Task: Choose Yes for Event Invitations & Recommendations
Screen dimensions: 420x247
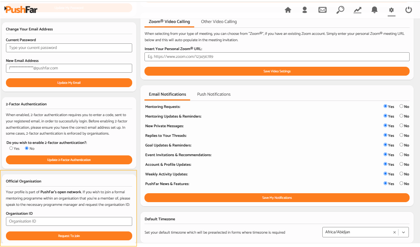Action: point(385,154)
